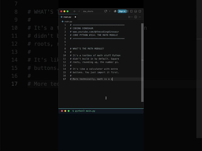Click 'buttons. You just import it first' line

[x=94, y=72]
